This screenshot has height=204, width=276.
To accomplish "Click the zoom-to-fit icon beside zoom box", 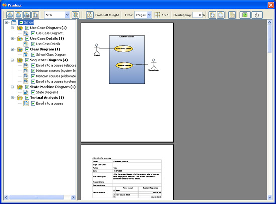I will (75, 15).
